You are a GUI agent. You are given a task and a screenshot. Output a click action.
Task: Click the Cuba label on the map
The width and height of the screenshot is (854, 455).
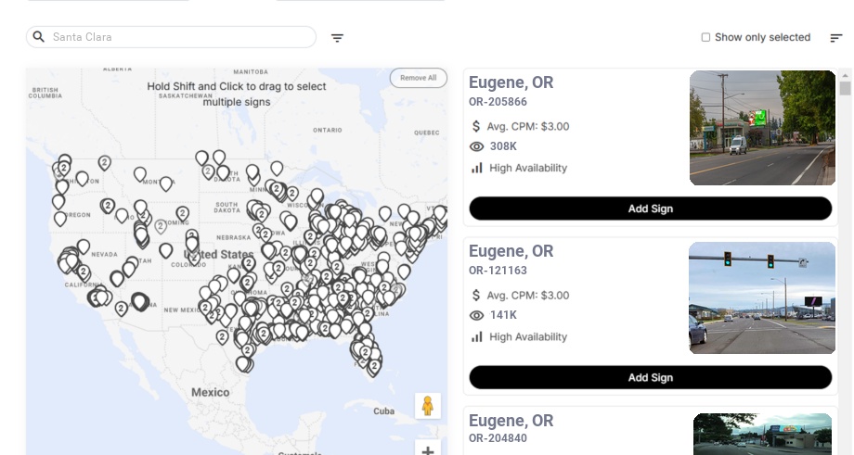click(383, 411)
